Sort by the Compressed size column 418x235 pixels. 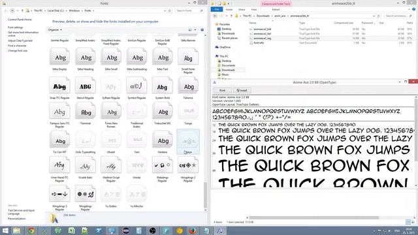344,23
